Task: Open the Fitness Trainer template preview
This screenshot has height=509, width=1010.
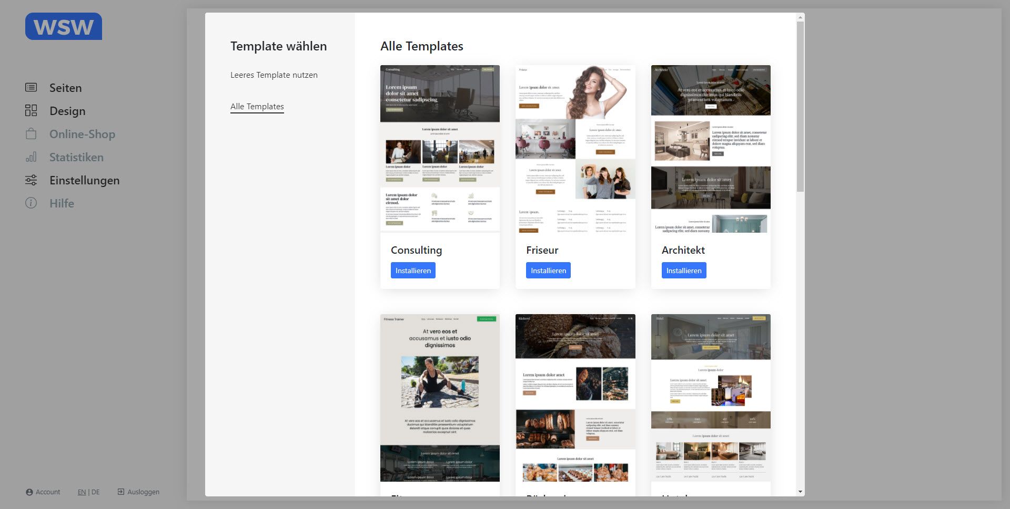Action: (440, 398)
